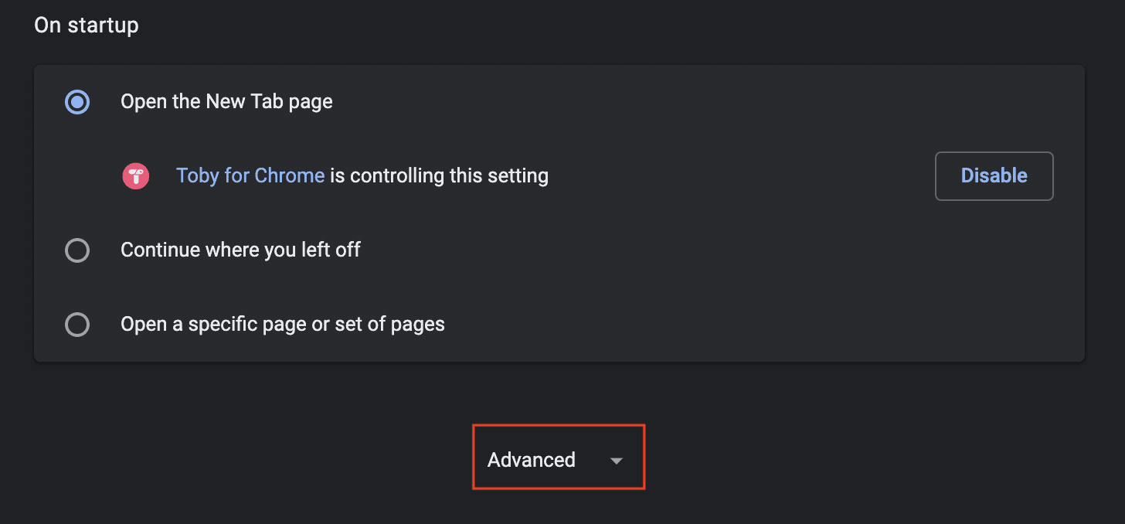Click empty space inside the startup options card
Viewport: 1125px width, 524px height.
point(695,286)
